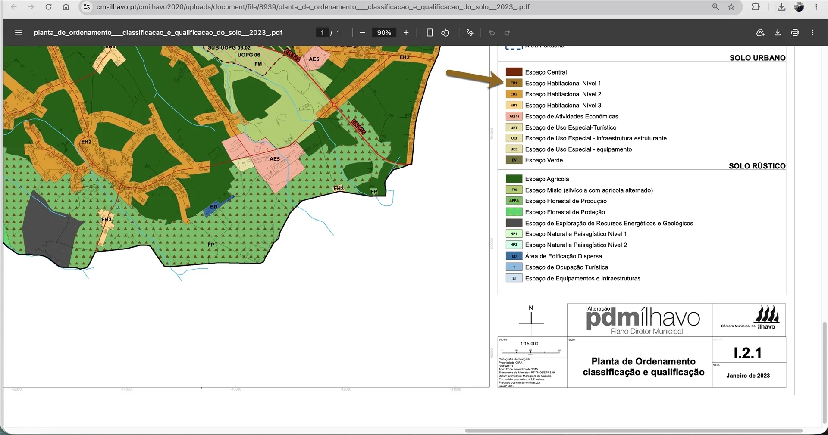828x435 pixels.
Task: Click the I.2.1 sheet number
Action: pos(748,353)
